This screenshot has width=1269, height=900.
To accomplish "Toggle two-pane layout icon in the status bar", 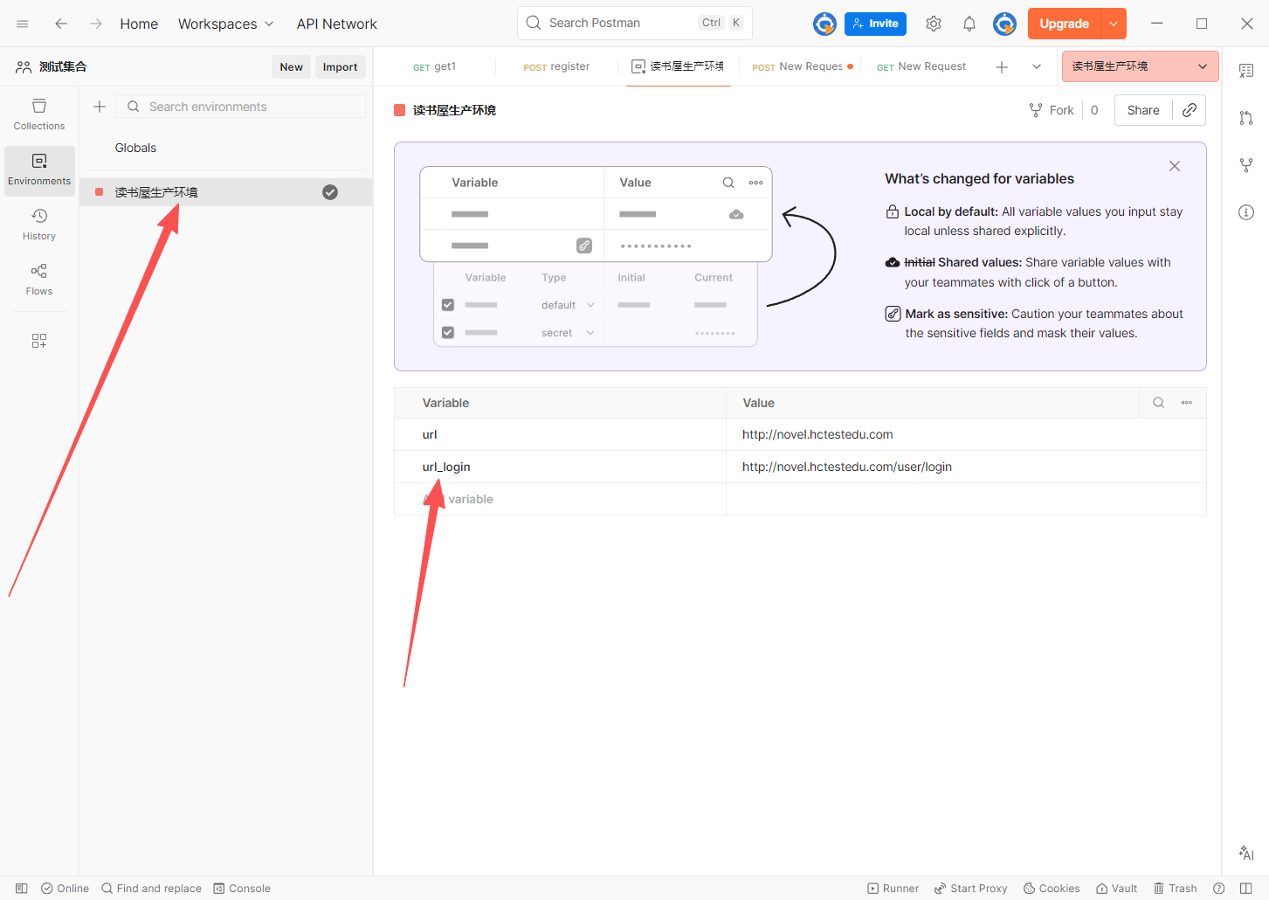I will point(1246,889).
